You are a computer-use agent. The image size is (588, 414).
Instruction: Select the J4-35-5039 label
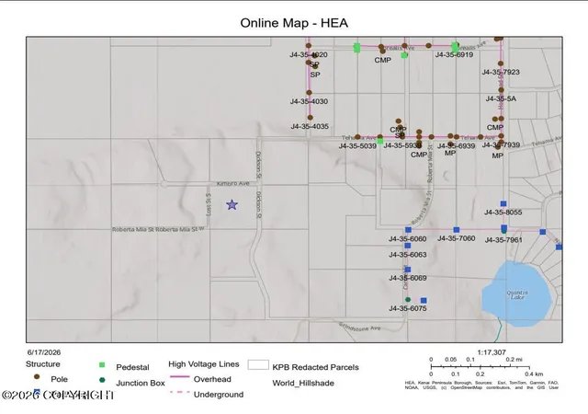[x=357, y=146]
